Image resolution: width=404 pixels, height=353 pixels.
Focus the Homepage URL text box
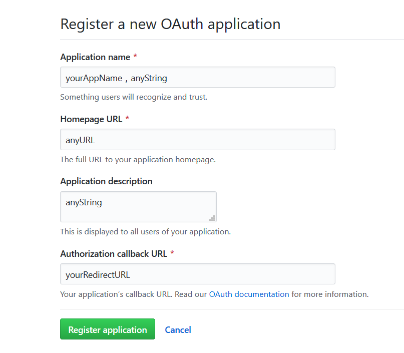coord(197,140)
